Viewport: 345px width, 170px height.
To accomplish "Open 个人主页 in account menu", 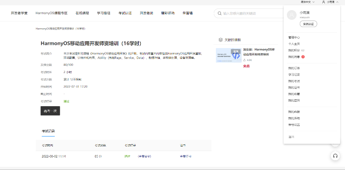I will point(294,44).
